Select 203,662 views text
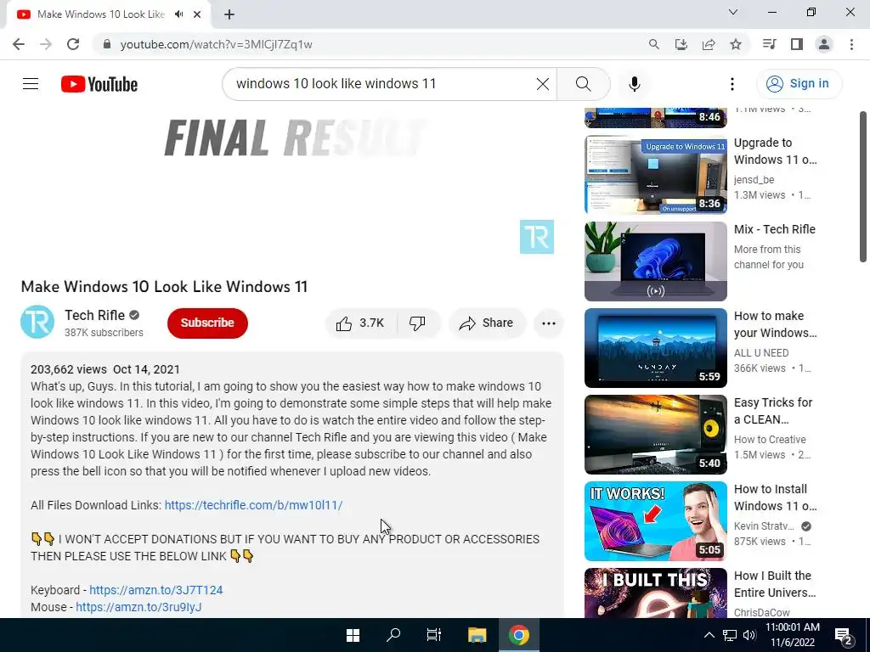Screen dimensions: 870x652 tap(68, 369)
